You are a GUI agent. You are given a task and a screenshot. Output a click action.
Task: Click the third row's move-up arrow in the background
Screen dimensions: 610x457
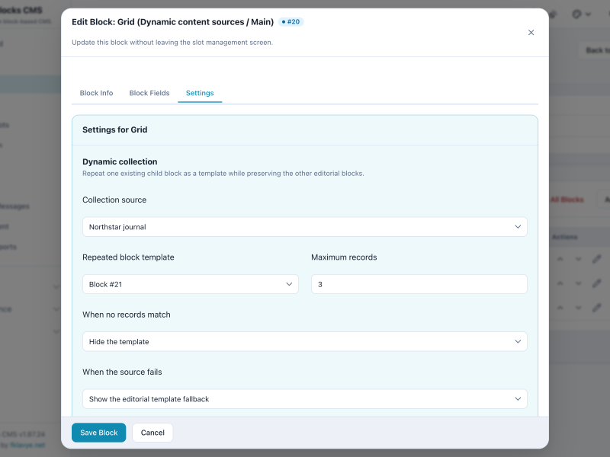point(560,308)
